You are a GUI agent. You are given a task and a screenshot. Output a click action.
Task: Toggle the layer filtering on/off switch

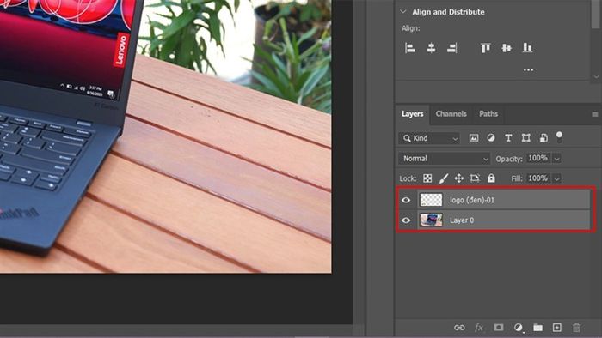click(x=559, y=136)
